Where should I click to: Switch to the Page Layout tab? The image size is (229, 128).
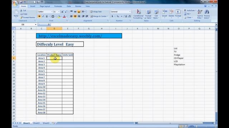coord(45,6)
